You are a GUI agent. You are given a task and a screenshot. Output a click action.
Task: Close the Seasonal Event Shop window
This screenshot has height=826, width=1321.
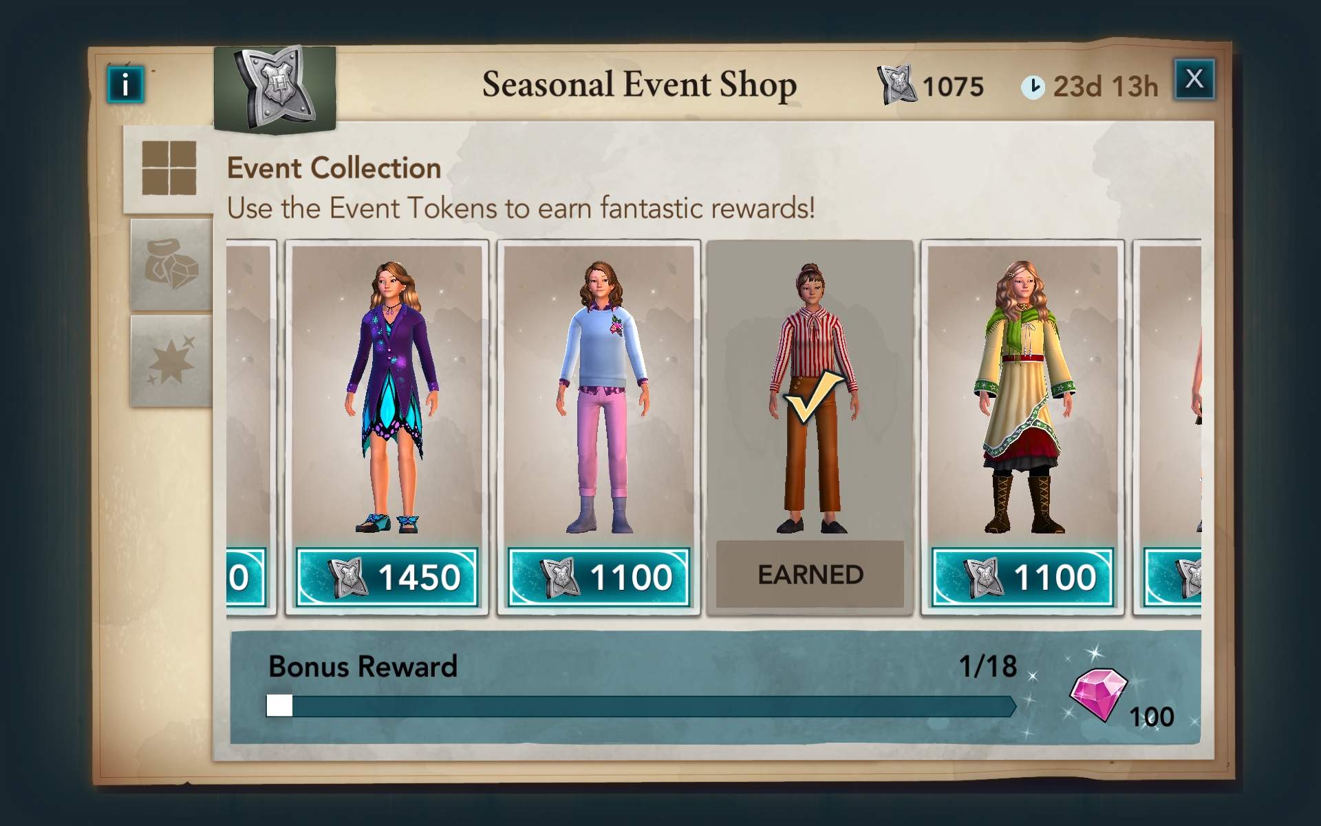coord(1194,79)
